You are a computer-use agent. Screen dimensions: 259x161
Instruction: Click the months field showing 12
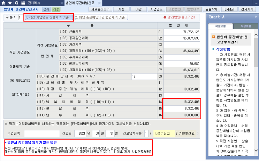144,77
